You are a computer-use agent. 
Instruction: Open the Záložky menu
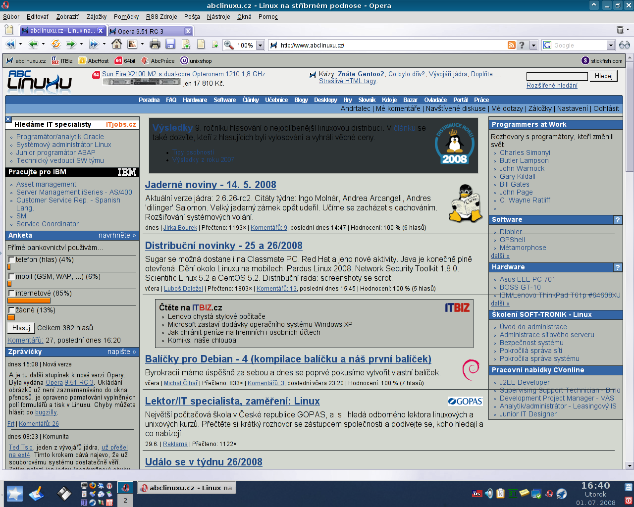[x=97, y=17]
